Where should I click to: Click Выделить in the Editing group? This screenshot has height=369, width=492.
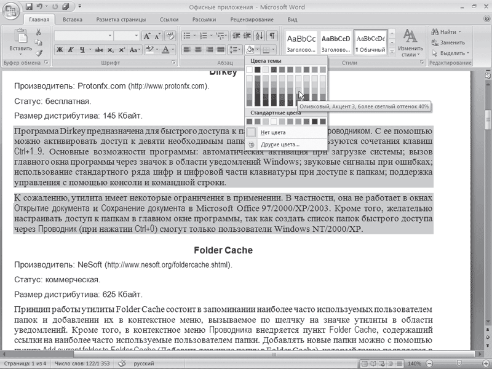pos(451,53)
